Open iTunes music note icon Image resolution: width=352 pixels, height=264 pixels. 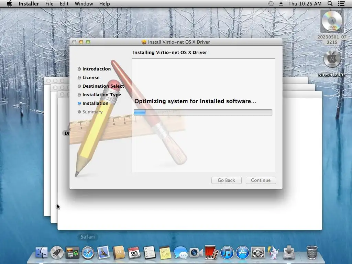coord(227,253)
